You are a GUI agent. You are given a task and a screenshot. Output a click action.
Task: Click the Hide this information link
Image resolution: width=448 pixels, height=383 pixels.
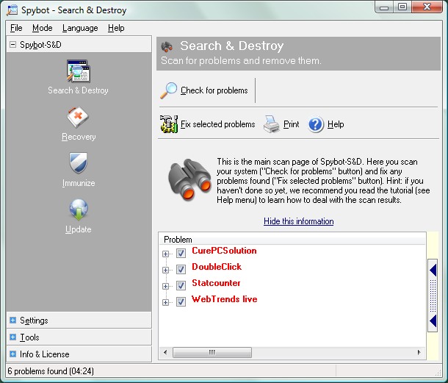299,221
